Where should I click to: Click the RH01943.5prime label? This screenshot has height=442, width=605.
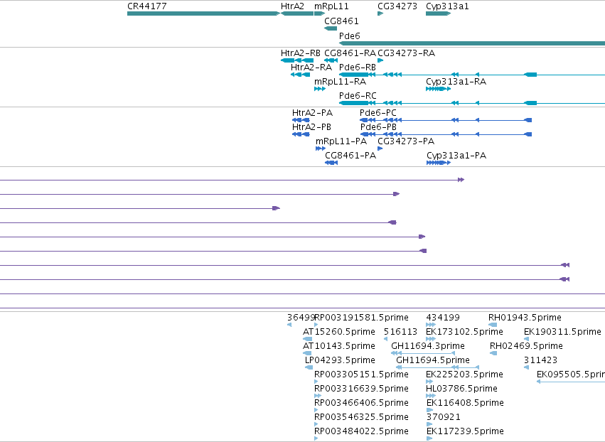tap(525, 318)
